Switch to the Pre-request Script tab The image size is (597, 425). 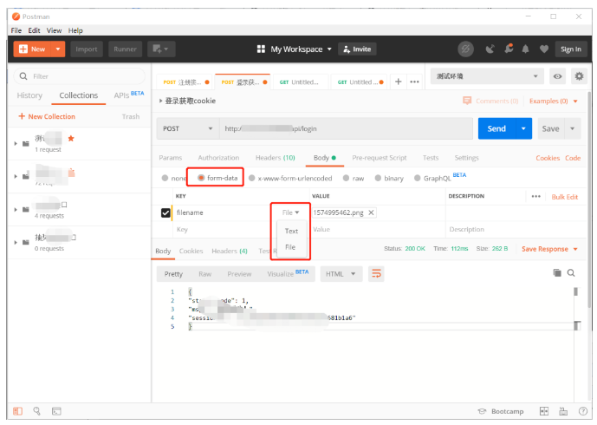pyautogui.click(x=380, y=158)
